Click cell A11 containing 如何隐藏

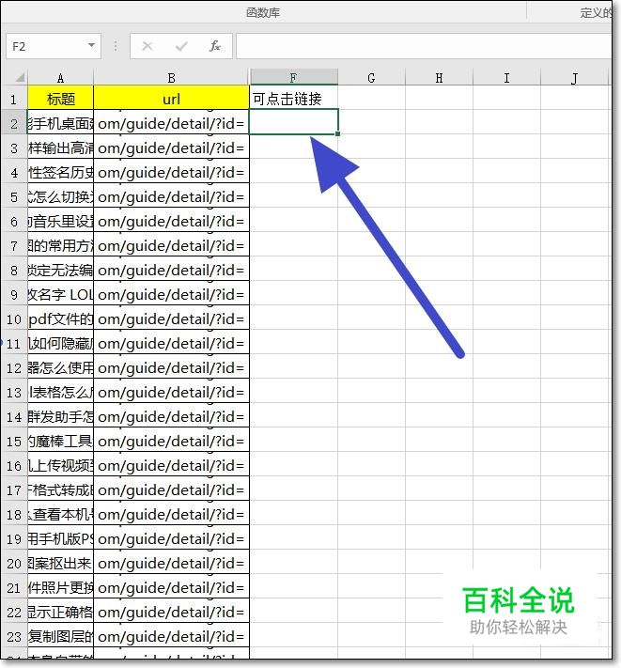click(x=60, y=344)
